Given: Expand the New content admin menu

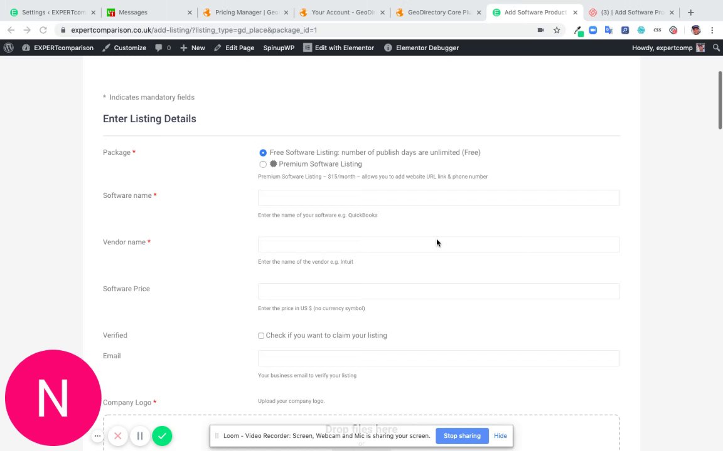Looking at the screenshot, I should pyautogui.click(x=193, y=48).
